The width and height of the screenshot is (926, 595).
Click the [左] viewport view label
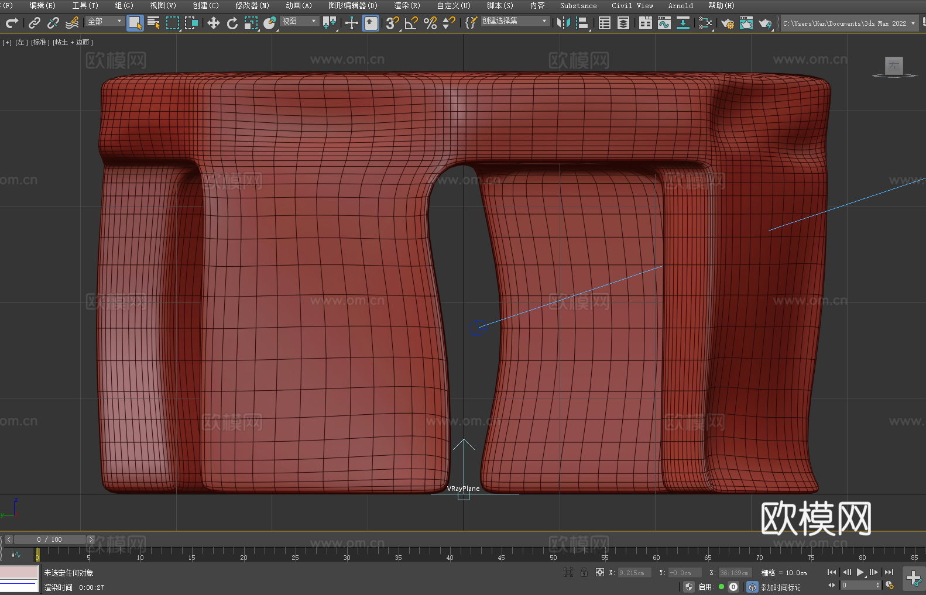pyautogui.click(x=20, y=42)
